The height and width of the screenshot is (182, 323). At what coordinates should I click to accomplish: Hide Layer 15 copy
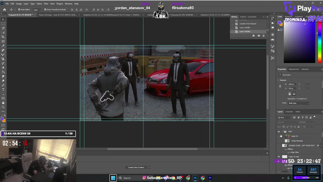(x=279, y=157)
